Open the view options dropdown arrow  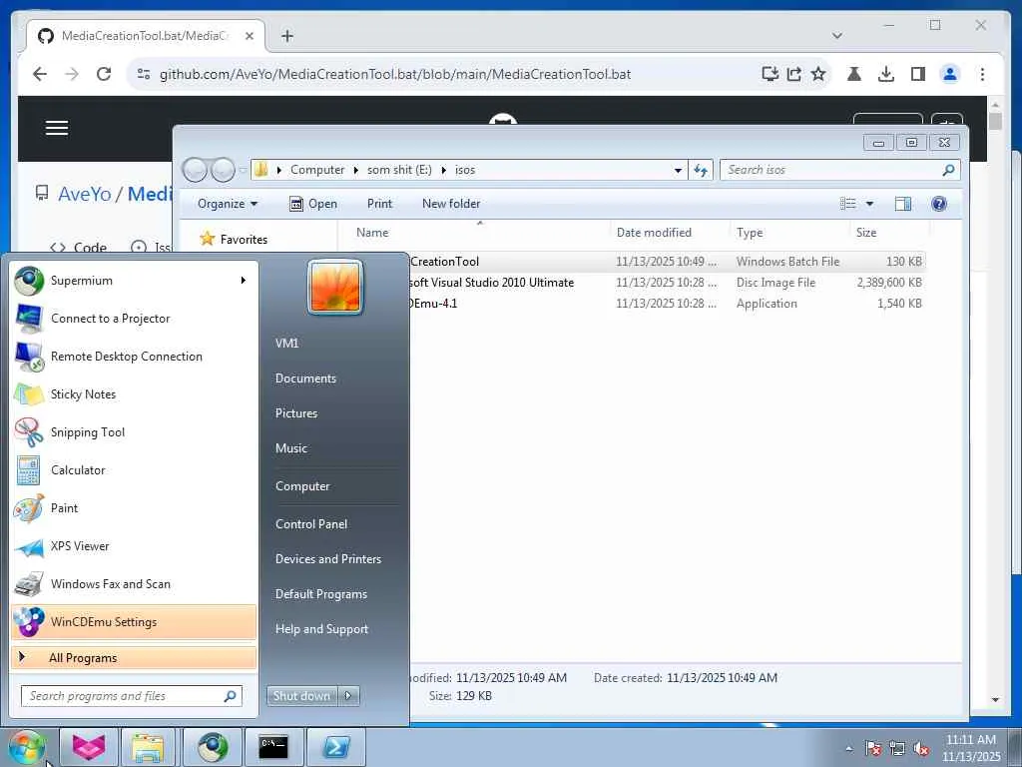[x=869, y=204]
